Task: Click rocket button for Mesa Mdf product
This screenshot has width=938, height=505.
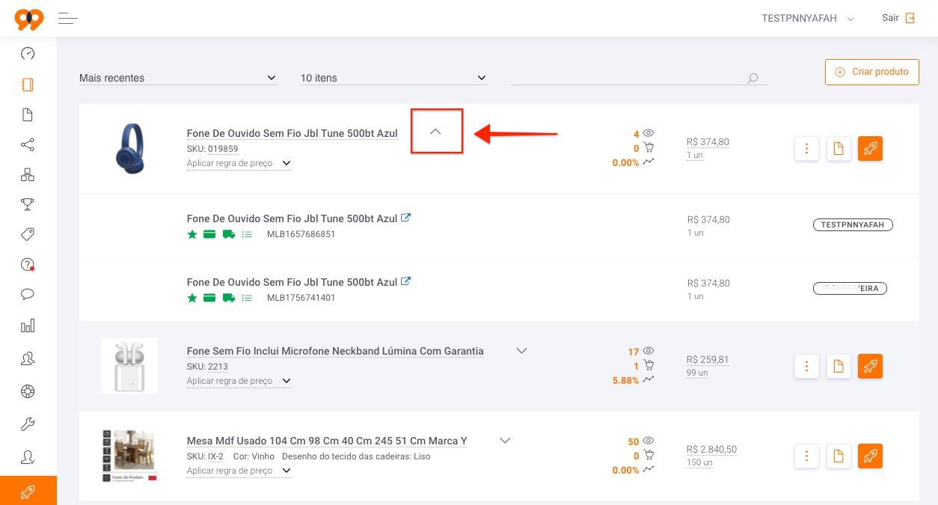Action: click(871, 456)
